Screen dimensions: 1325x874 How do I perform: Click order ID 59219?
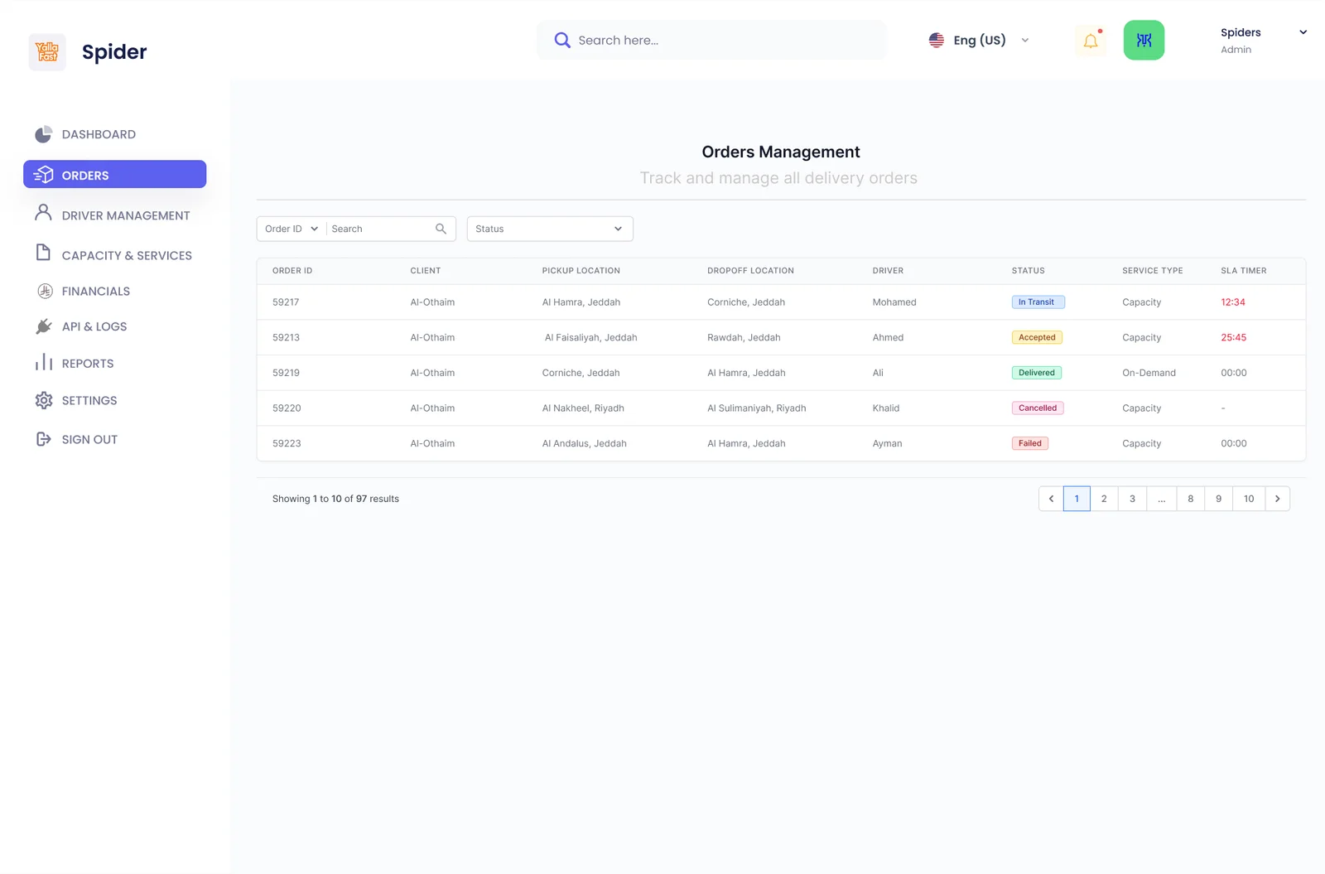(x=286, y=373)
